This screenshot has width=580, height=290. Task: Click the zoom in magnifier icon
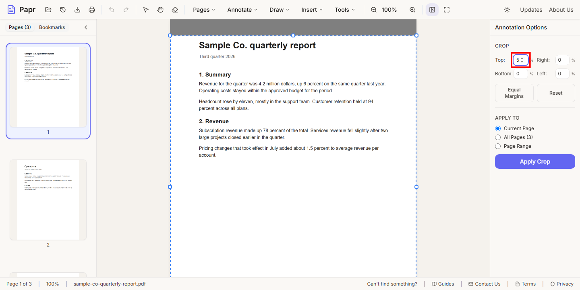412,10
